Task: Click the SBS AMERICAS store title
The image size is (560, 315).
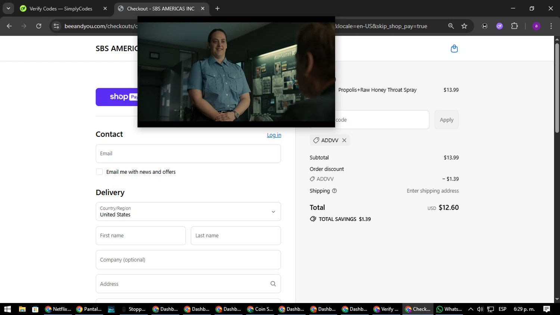Action: pyautogui.click(x=116, y=49)
